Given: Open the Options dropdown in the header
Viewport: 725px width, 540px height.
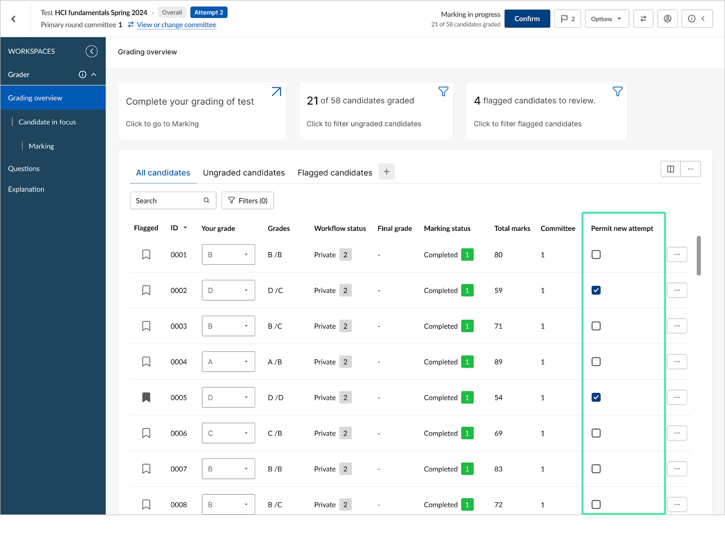Looking at the screenshot, I should tap(607, 19).
